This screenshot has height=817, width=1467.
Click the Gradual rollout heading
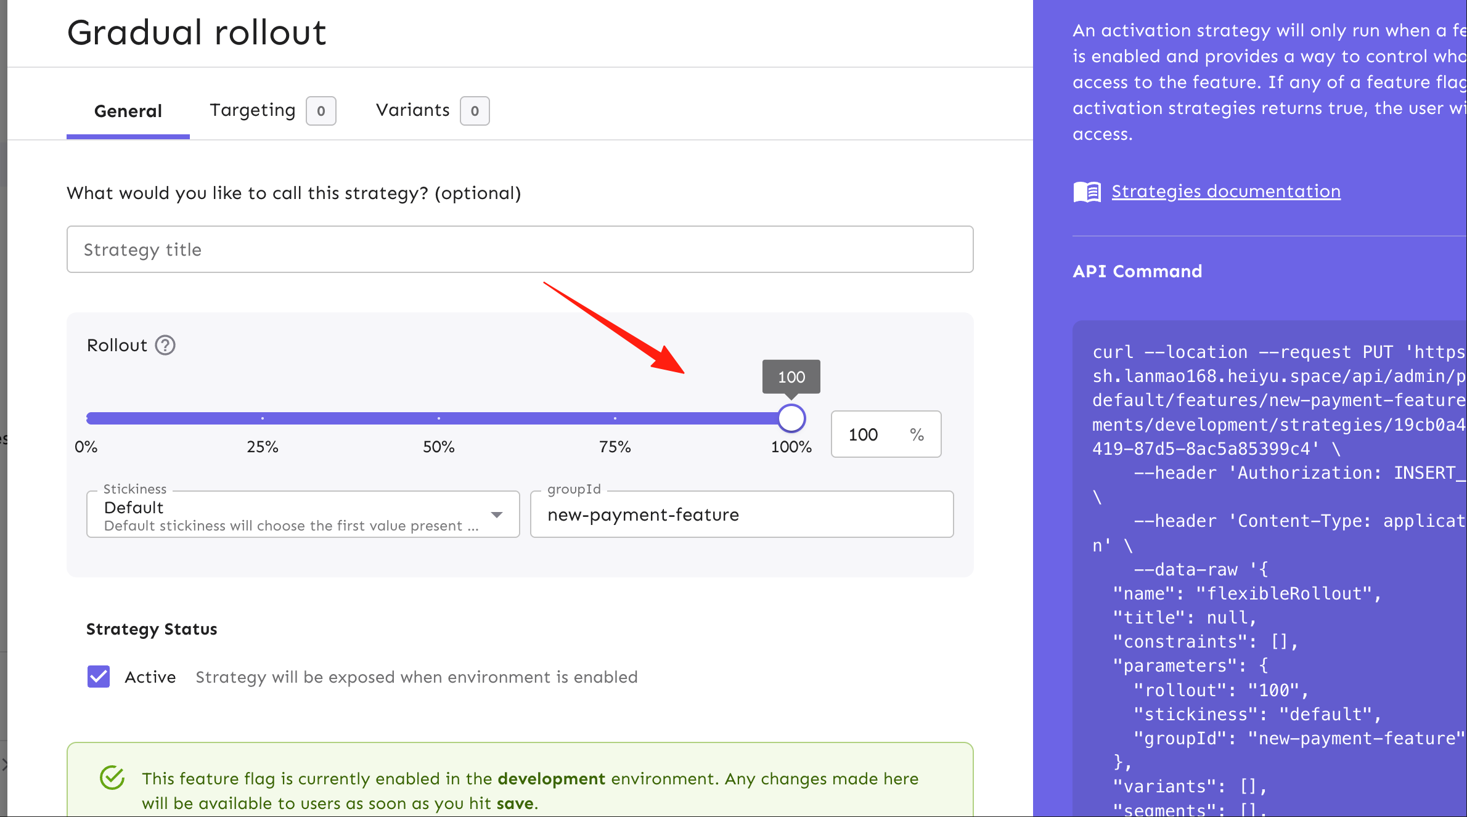pyautogui.click(x=197, y=32)
